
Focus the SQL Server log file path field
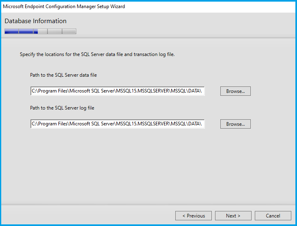pos(117,123)
